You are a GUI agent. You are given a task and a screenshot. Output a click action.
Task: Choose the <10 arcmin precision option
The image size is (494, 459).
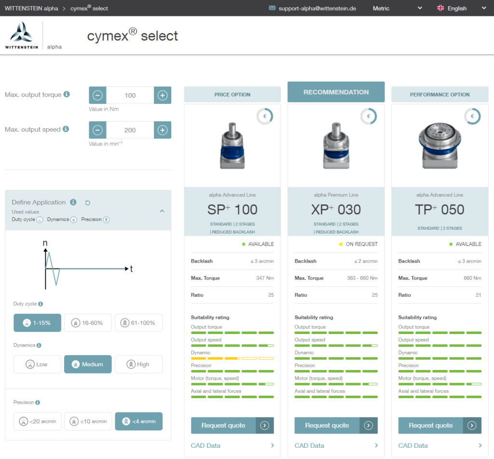[x=88, y=421]
